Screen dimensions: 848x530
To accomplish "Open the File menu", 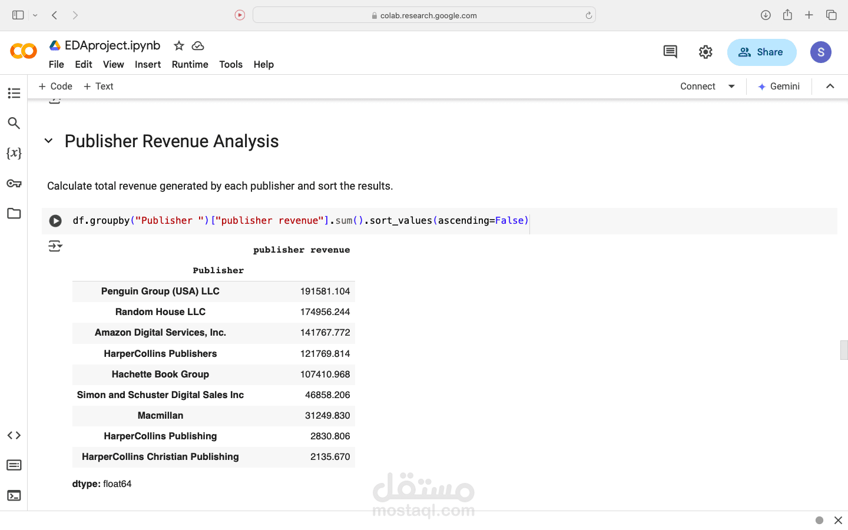I will (x=57, y=64).
